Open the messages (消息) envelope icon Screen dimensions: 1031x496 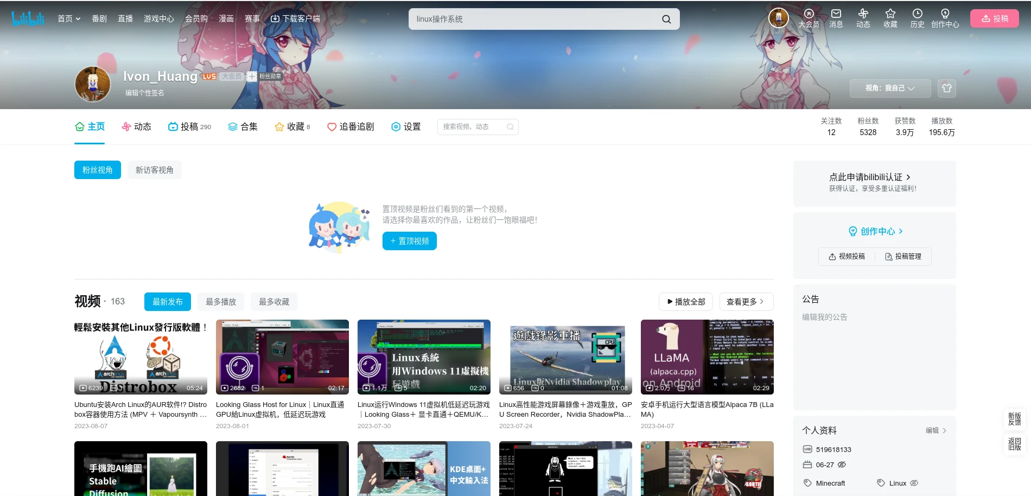pos(836,14)
